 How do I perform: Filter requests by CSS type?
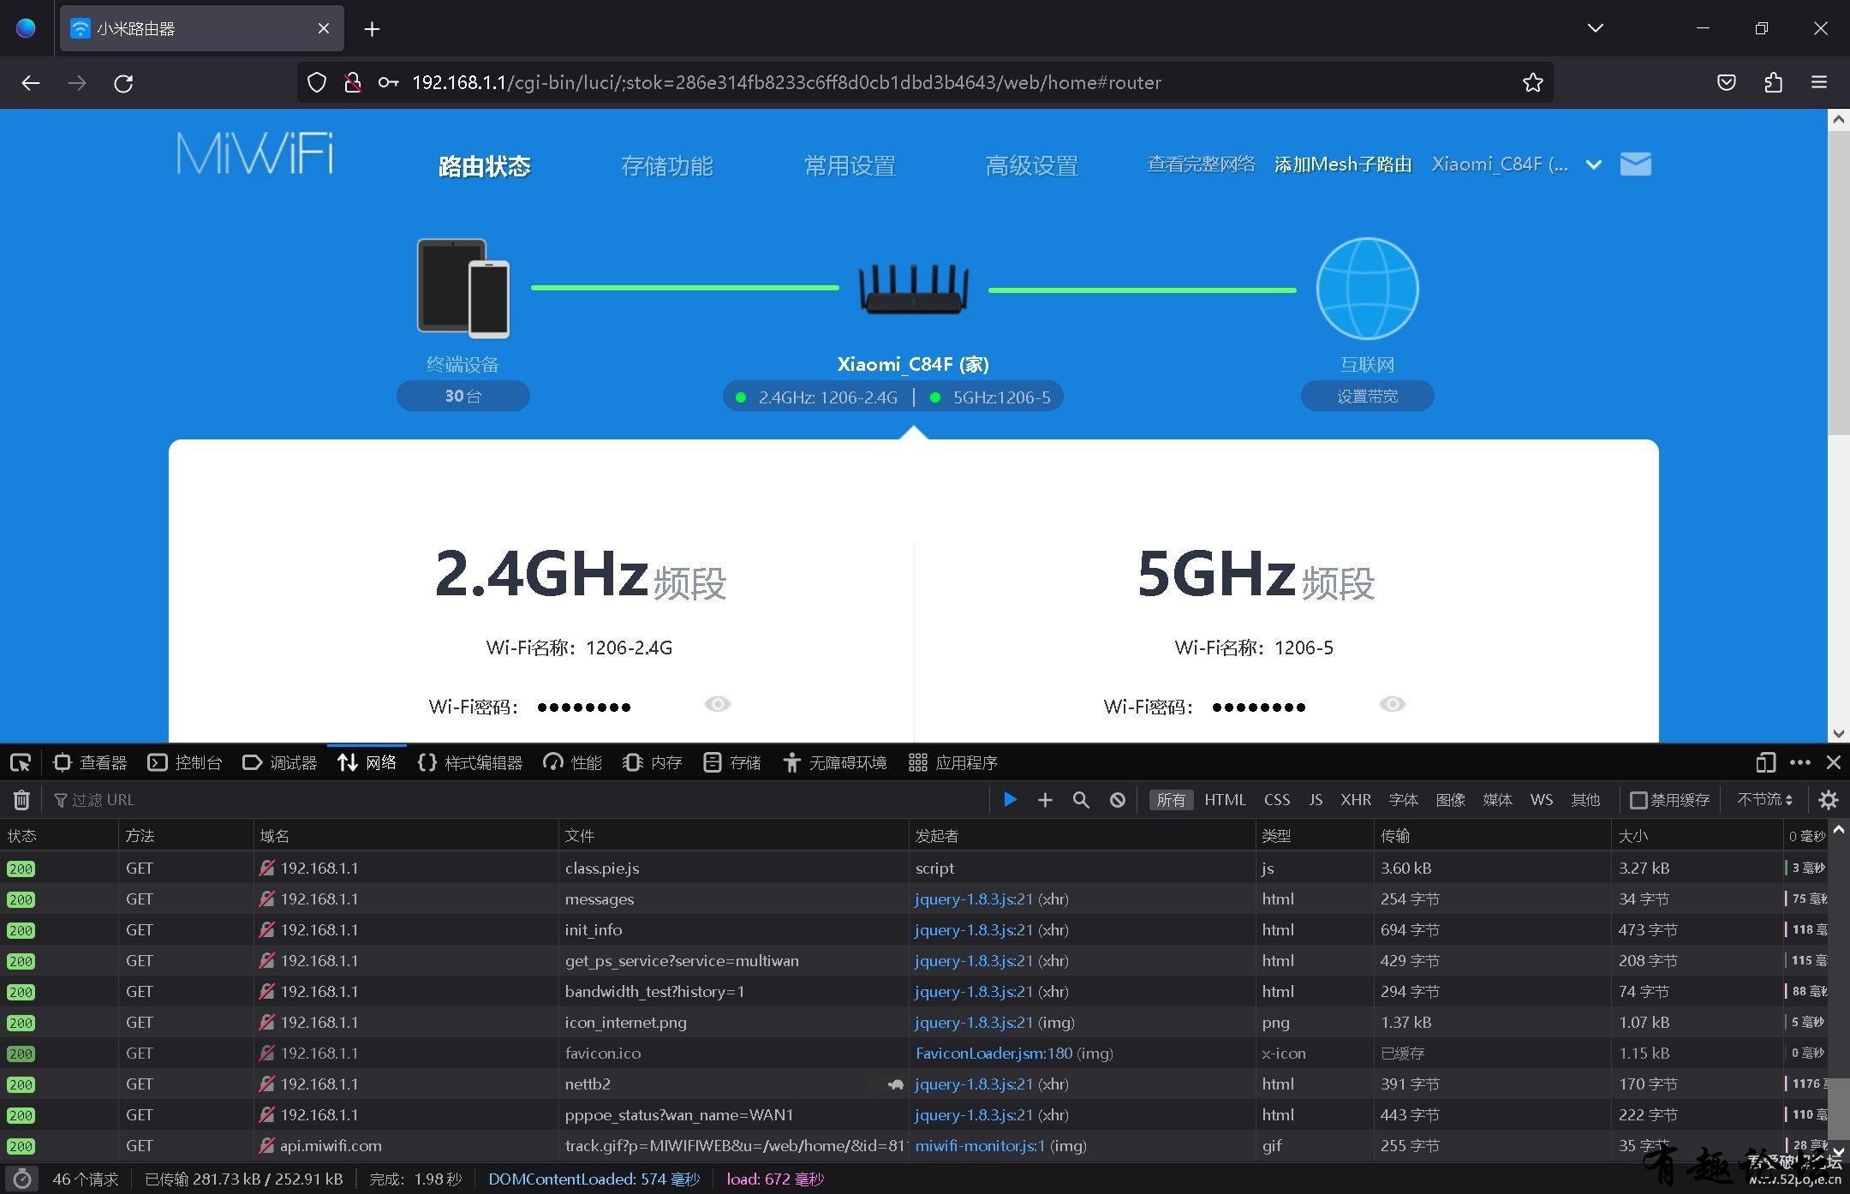coord(1277,800)
